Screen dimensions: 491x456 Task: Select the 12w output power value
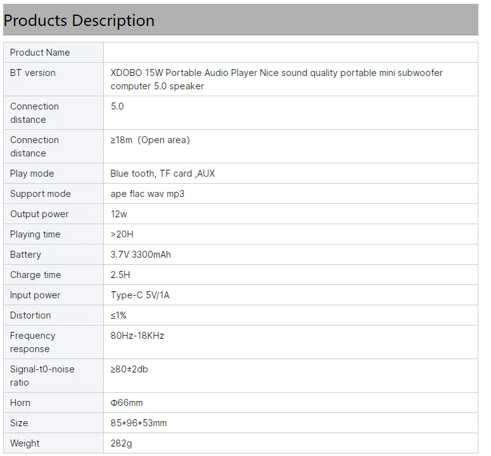(119, 214)
